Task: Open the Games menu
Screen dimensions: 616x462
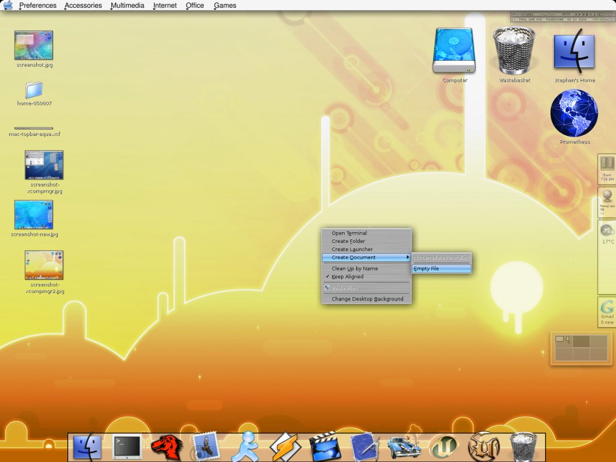Action: click(225, 5)
